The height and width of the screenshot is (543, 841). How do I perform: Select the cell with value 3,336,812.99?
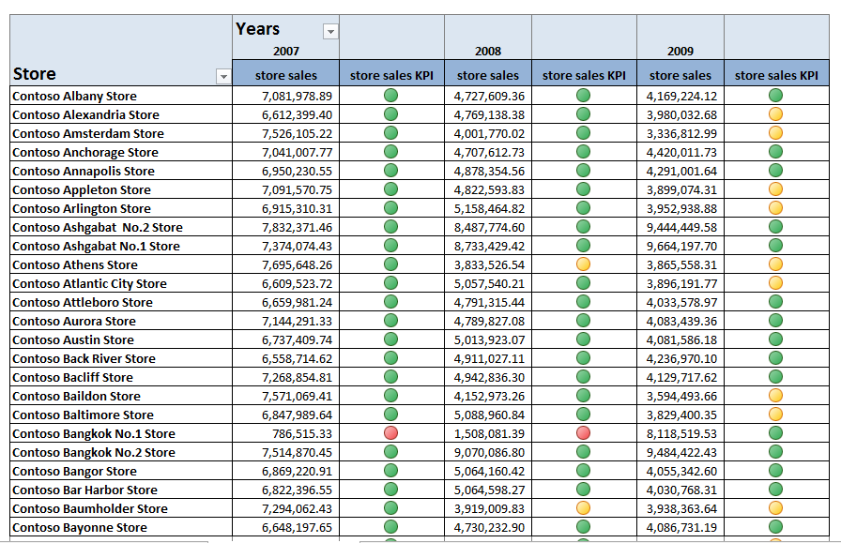point(680,133)
